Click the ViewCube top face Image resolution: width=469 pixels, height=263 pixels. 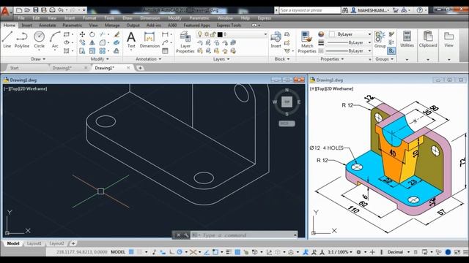click(287, 102)
